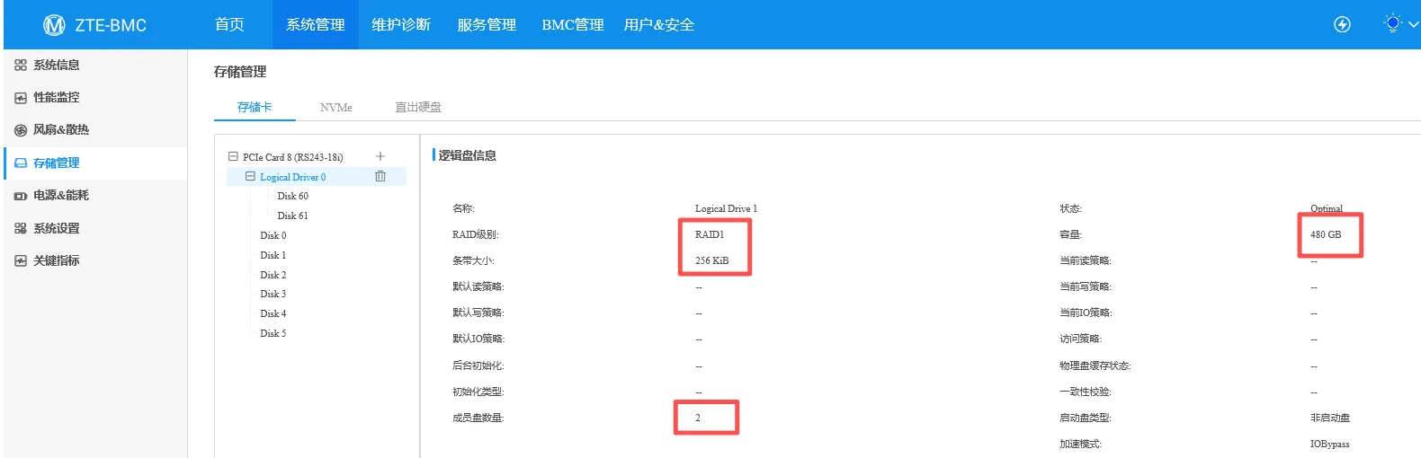Image resolution: width=1421 pixels, height=458 pixels.
Task: Select Disk 61 in tree
Action: [293, 216]
